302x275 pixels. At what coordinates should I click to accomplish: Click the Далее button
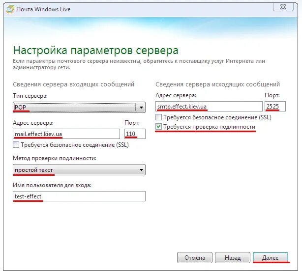[271, 257]
